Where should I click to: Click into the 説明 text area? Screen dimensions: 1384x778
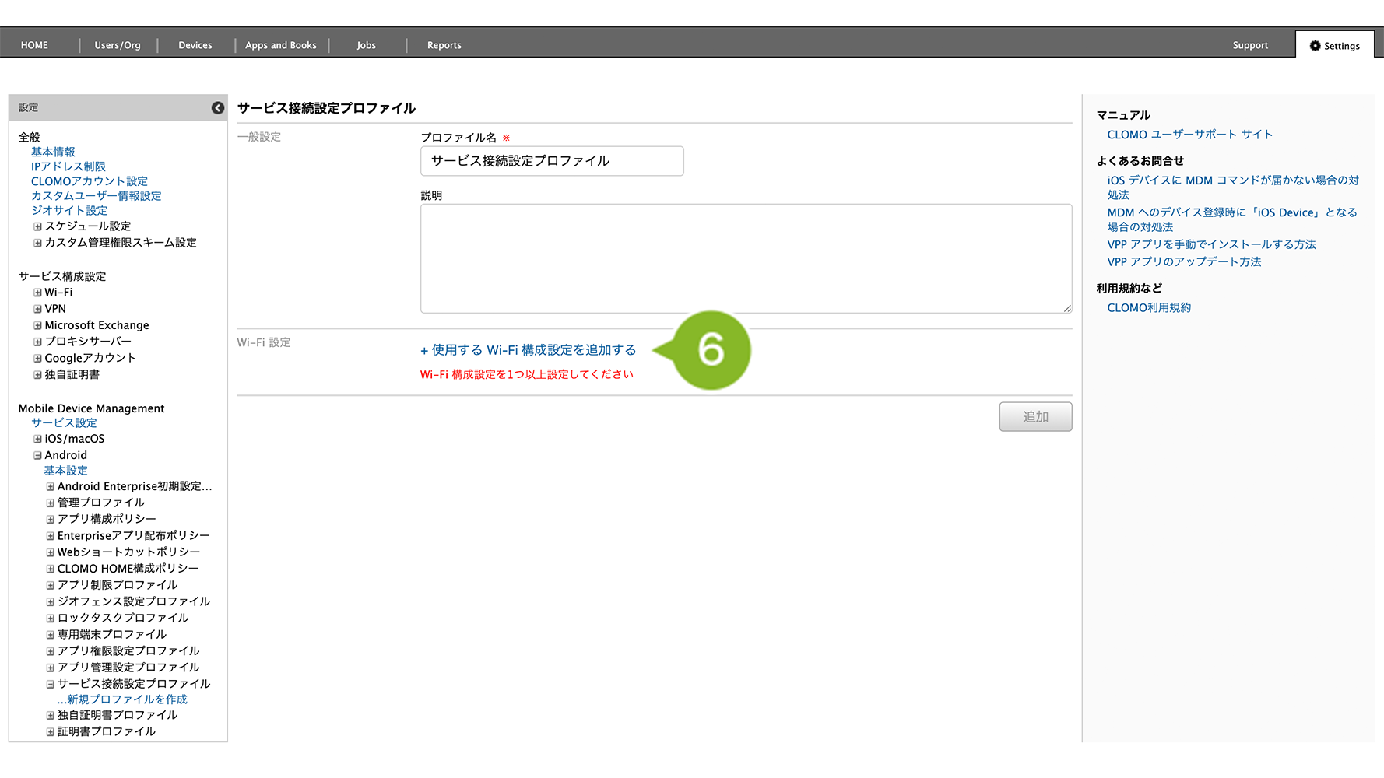pos(745,258)
